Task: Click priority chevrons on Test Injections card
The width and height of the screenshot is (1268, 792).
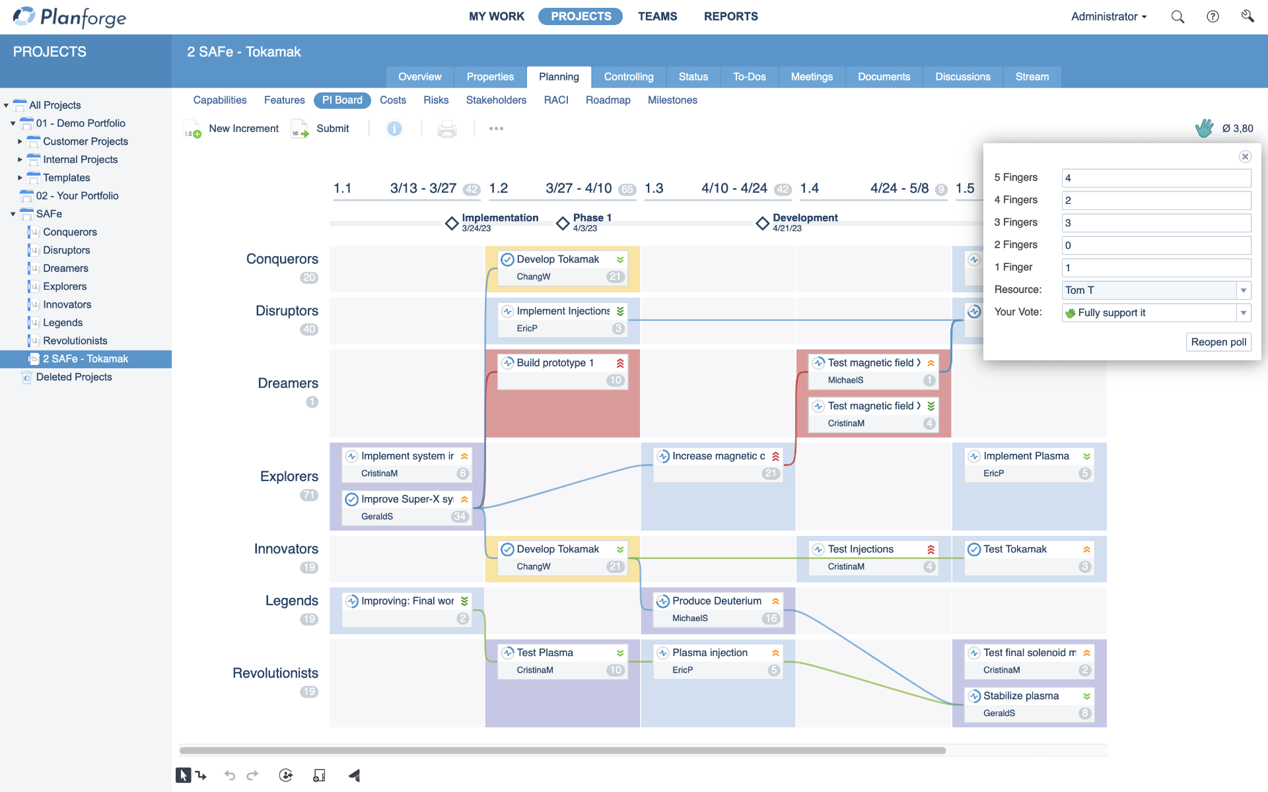Action: [931, 549]
